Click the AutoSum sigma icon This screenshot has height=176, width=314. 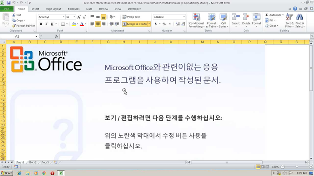[267, 15]
